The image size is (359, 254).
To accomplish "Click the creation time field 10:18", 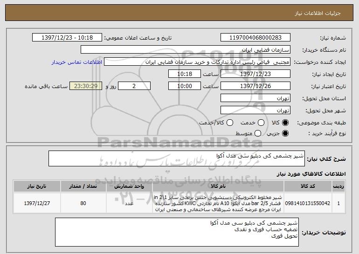I will (x=185, y=74).
